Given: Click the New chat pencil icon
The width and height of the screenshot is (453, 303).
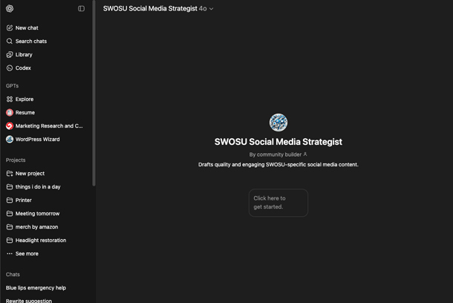Looking at the screenshot, I should click(x=10, y=27).
